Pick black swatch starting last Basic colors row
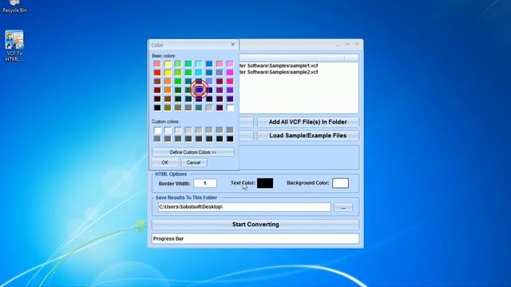 157,108
